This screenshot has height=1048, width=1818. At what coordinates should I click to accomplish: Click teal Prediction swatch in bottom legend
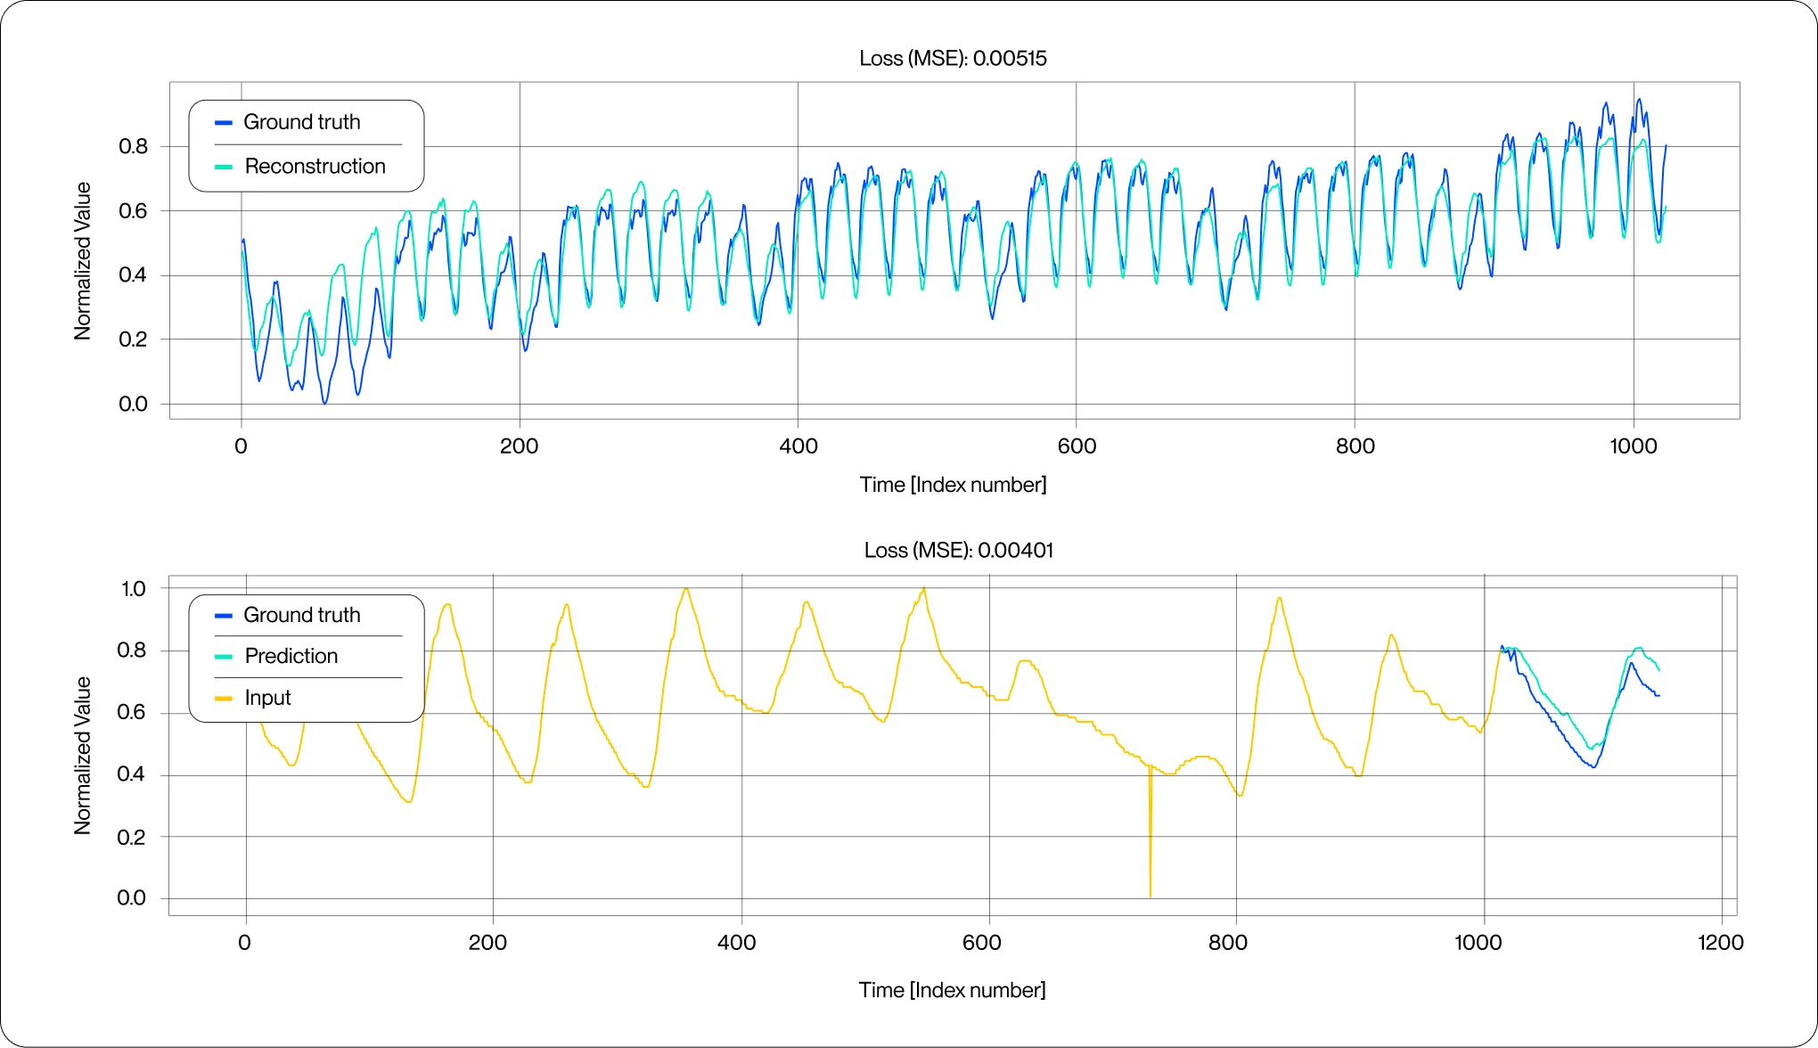coord(224,657)
